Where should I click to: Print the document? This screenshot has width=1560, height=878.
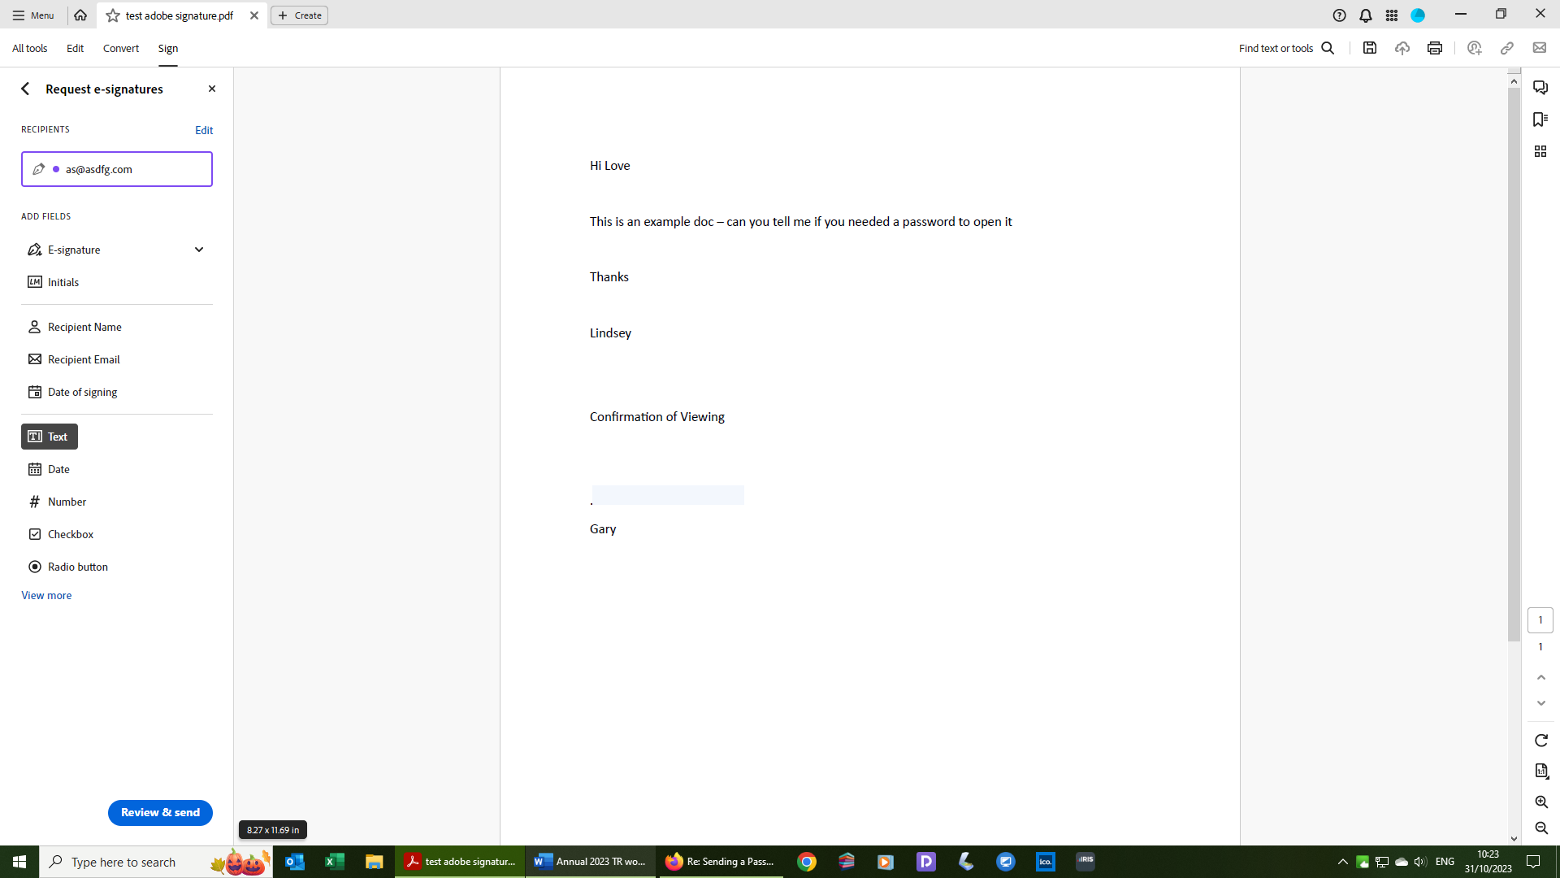pyautogui.click(x=1434, y=48)
